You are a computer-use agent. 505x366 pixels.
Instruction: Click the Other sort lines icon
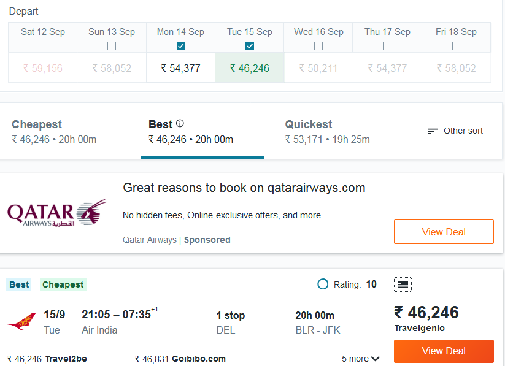(x=432, y=131)
